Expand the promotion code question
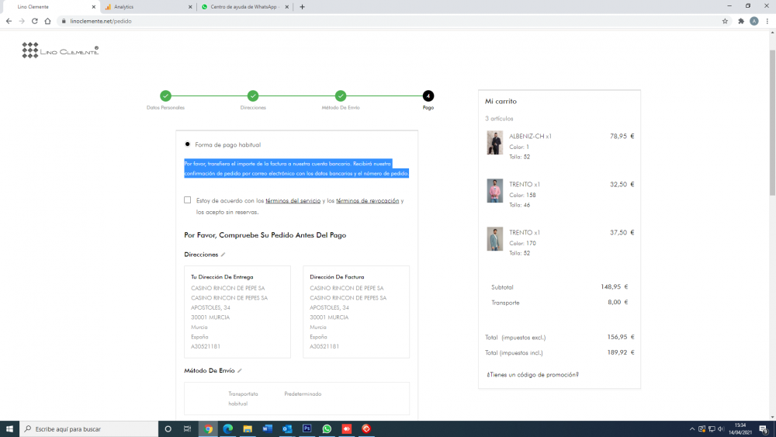776x437 pixels. [x=532, y=375]
